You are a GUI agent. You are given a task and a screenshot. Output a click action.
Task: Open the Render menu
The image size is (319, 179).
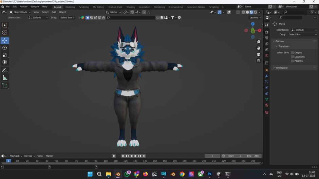tap(24, 7)
